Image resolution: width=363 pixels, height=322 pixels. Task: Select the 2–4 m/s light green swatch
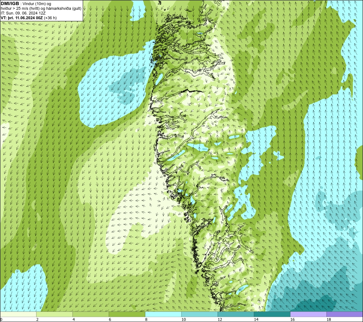(54, 314)
